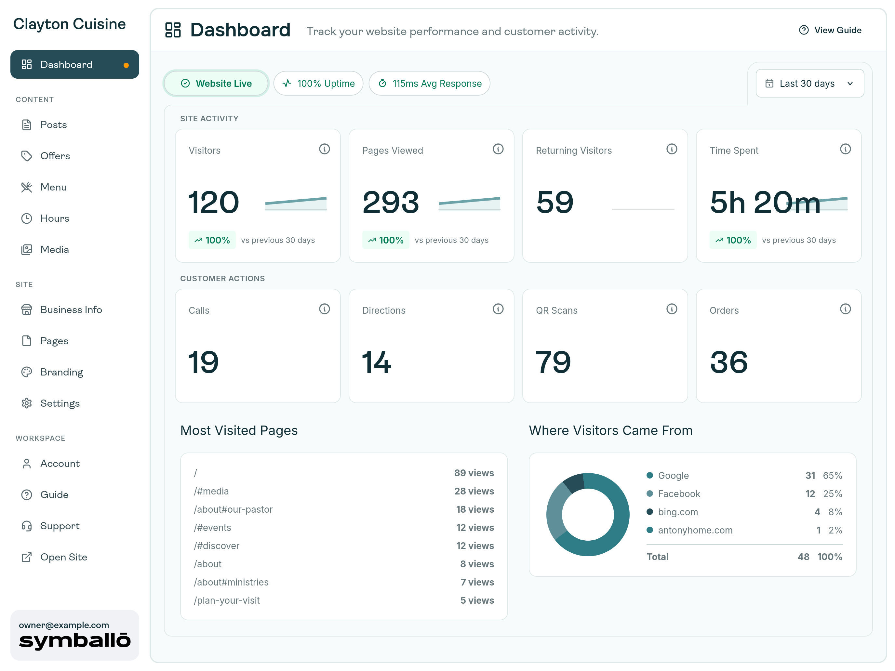895x671 pixels.
Task: Click the Orders card info icon
Action: pyautogui.click(x=845, y=309)
